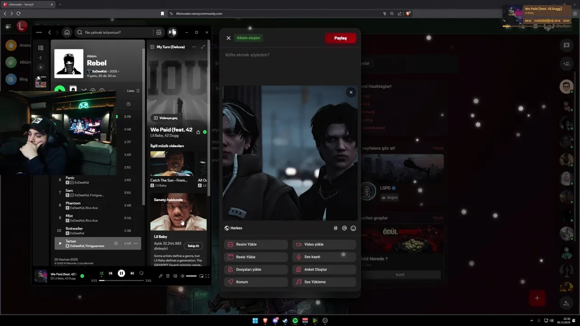Expand Now Playing view to full

tap(203, 47)
